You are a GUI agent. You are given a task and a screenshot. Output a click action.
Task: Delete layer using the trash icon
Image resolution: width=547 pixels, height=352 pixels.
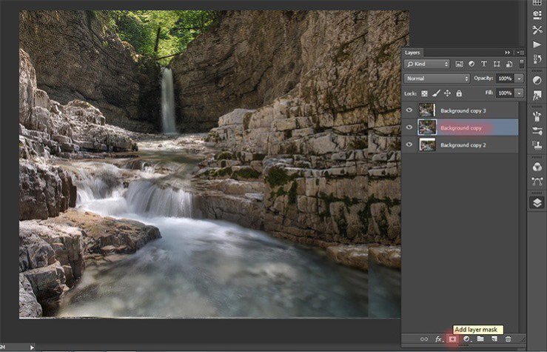[x=508, y=339]
